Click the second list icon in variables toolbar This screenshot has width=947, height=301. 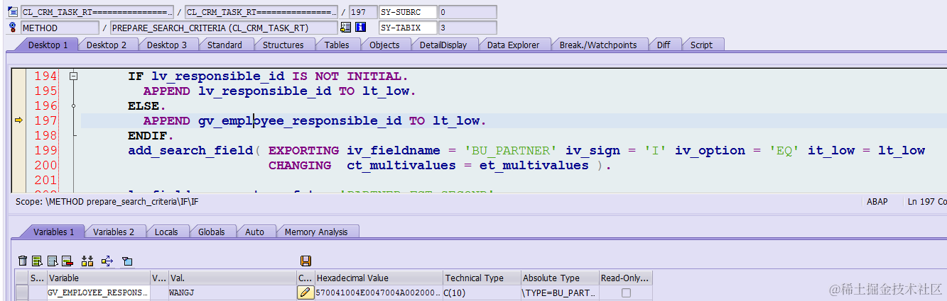point(52,261)
